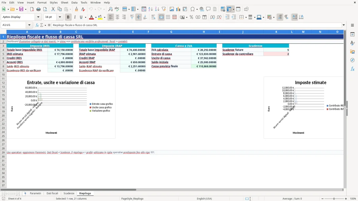
Task: Switch to Parametri sheet tab
Action: (36, 194)
